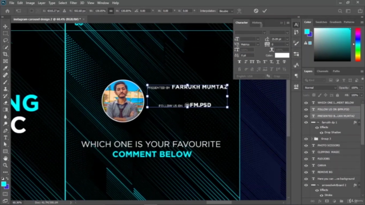This screenshot has width=365, height=205.
Task: Select the Clone Stamp tool
Action: pyautogui.click(x=5, y=89)
